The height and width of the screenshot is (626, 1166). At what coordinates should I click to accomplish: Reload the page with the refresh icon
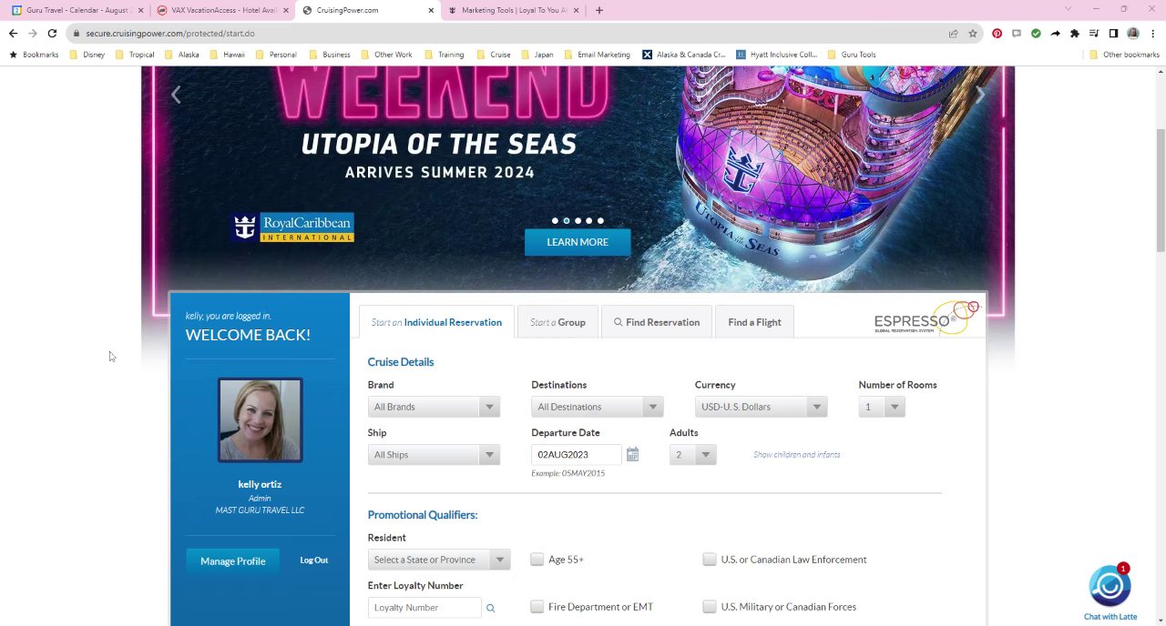point(52,34)
